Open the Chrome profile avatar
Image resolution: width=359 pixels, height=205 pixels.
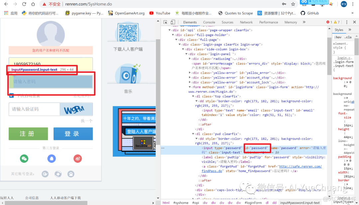coord(344,4)
